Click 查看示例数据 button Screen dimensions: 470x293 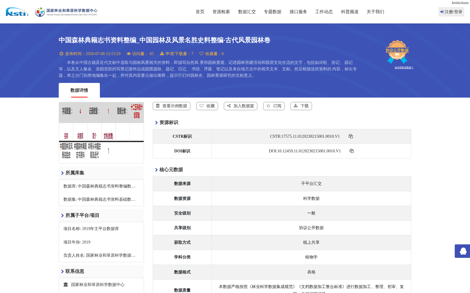(x=172, y=106)
